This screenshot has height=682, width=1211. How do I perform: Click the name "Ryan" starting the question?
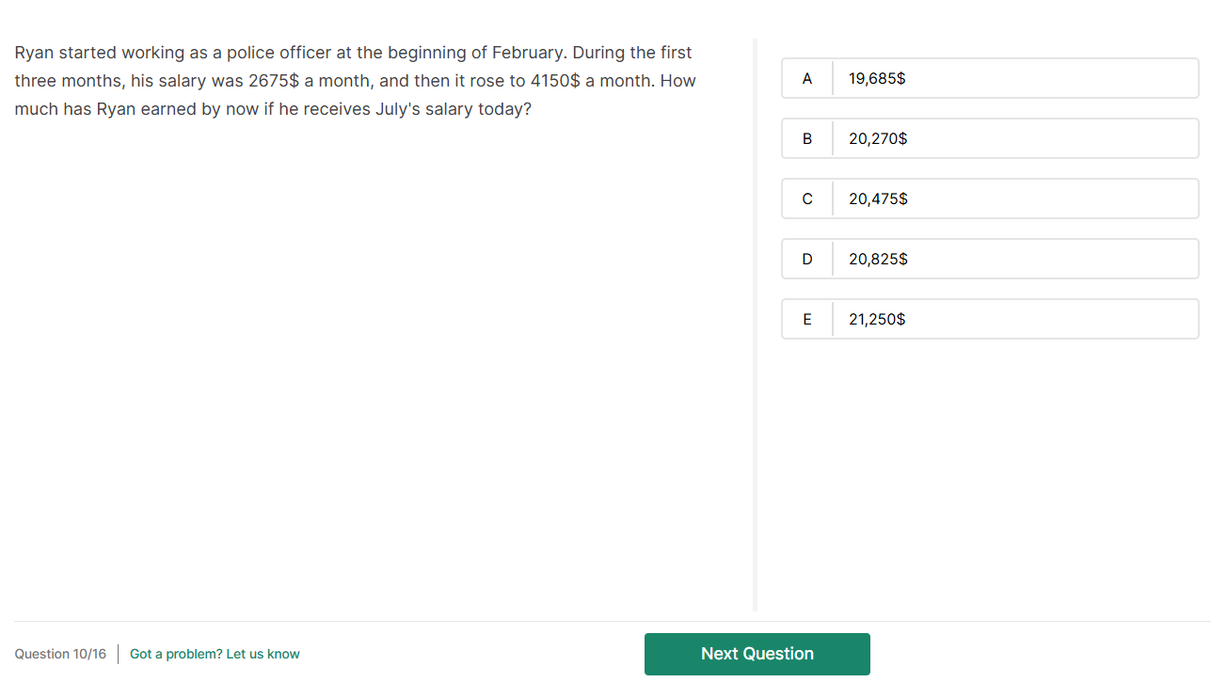pyautogui.click(x=34, y=53)
